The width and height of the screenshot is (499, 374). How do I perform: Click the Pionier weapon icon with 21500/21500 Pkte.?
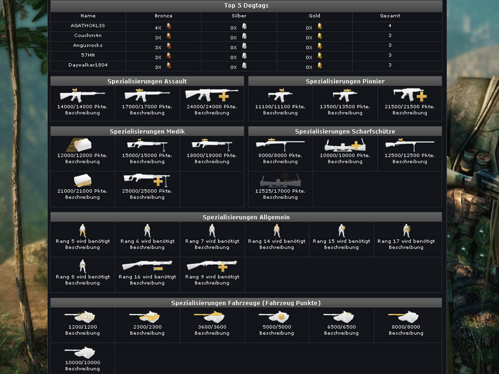pyautogui.click(x=410, y=94)
